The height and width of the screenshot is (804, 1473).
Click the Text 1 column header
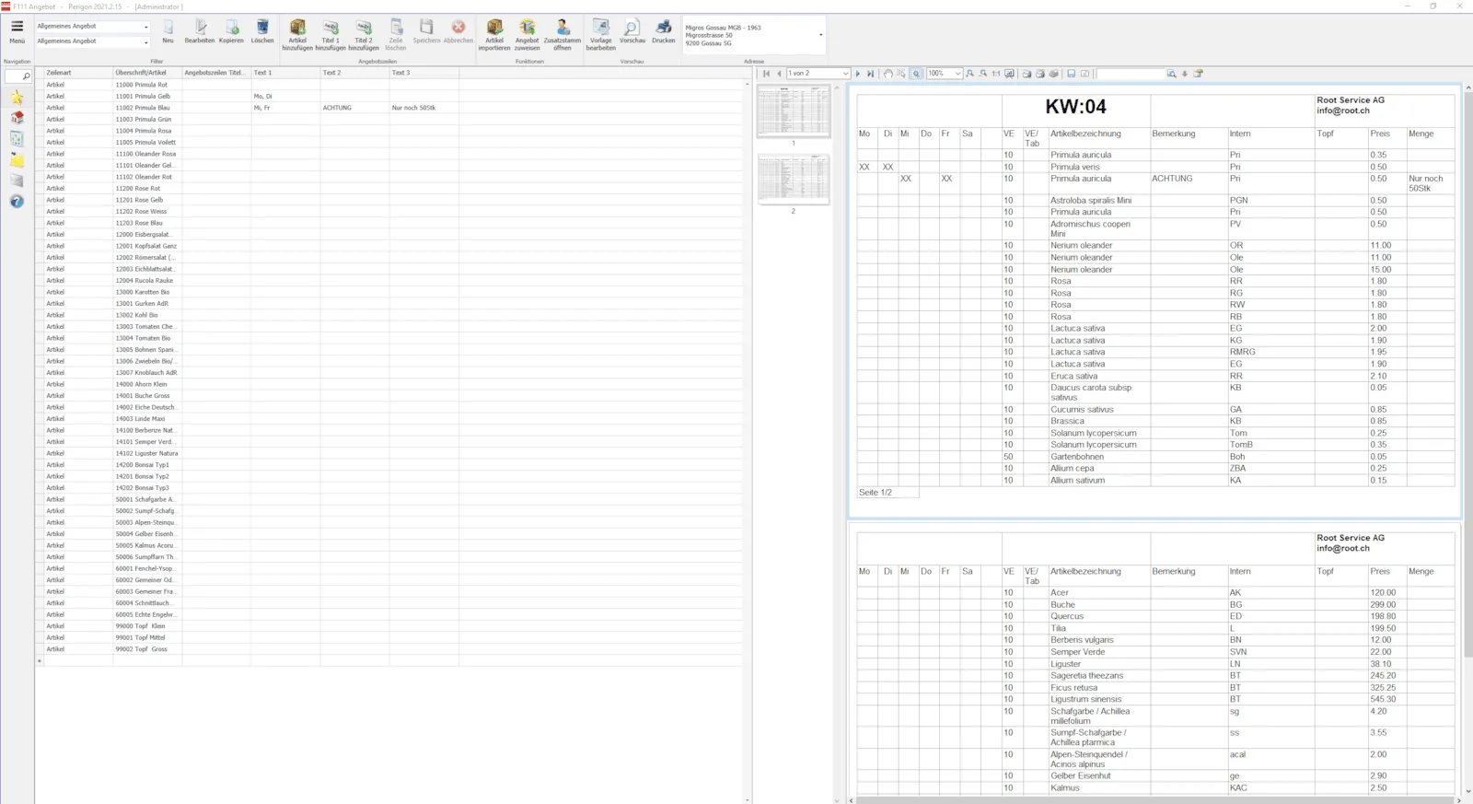pos(285,73)
